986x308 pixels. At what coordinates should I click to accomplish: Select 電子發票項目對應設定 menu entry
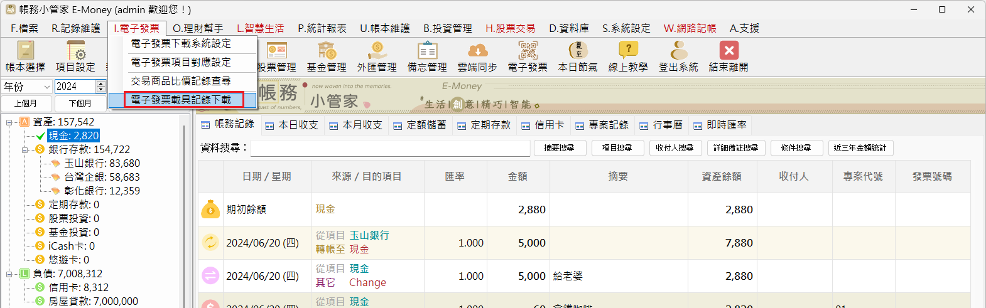pyautogui.click(x=182, y=63)
